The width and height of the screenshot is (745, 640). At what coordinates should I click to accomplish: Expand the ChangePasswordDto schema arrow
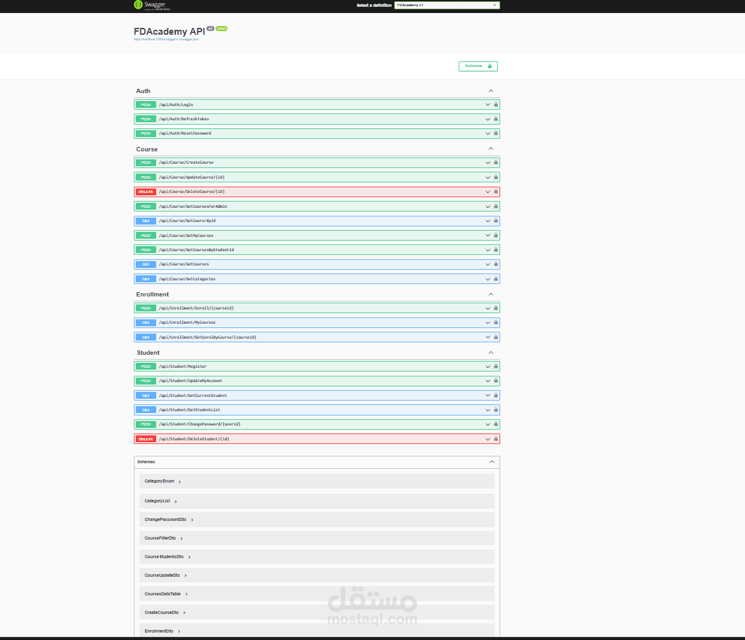[x=192, y=520]
